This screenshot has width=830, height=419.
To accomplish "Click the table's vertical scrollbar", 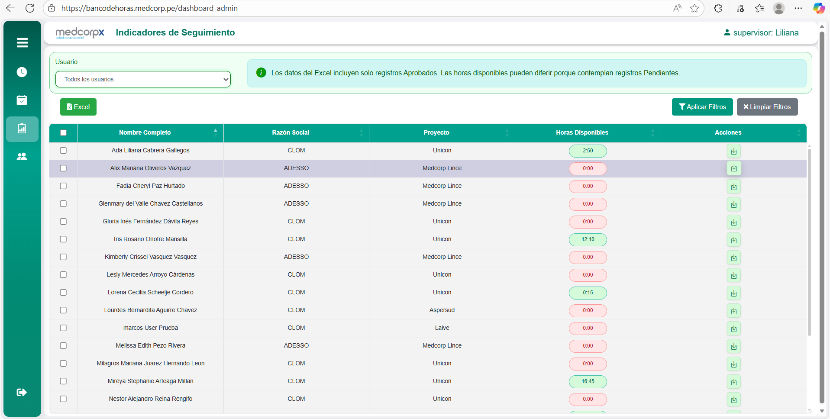I will coord(809,242).
